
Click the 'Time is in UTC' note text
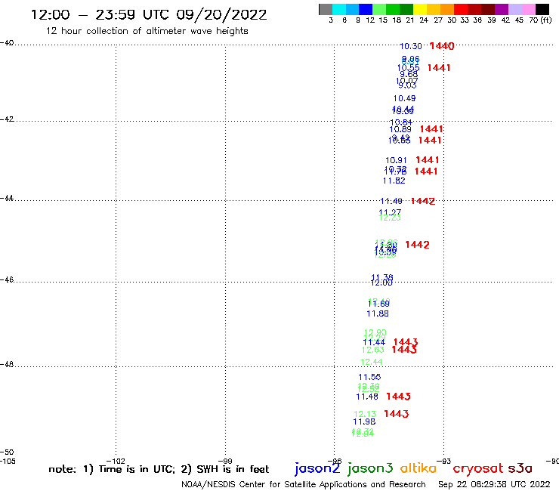tap(137, 469)
